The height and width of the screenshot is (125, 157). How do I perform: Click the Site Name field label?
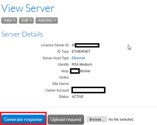pos(60,84)
